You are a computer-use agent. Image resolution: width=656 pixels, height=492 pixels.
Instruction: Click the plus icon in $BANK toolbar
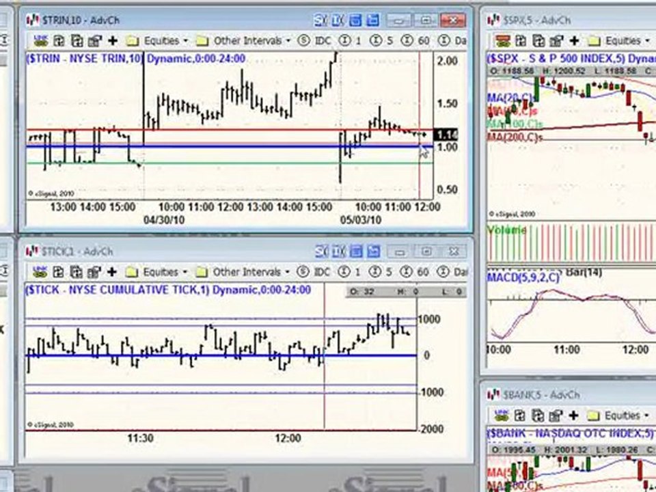pos(573,415)
